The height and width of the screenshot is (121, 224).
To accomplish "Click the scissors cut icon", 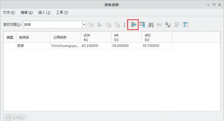I will [99, 25].
